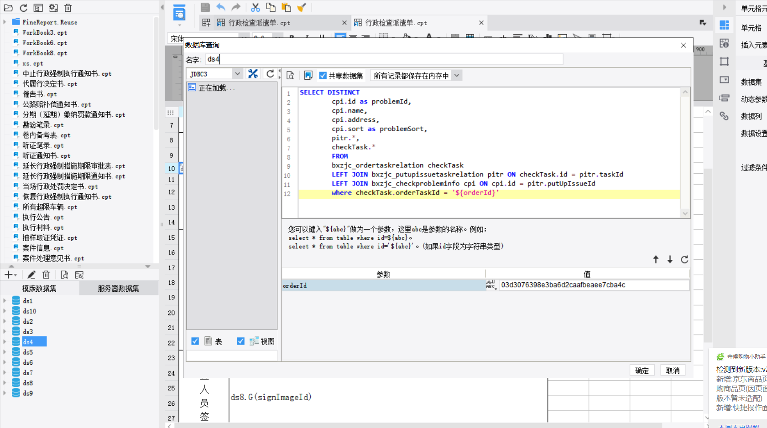Delete dataset using trash icon in dataset panel

coord(46,275)
